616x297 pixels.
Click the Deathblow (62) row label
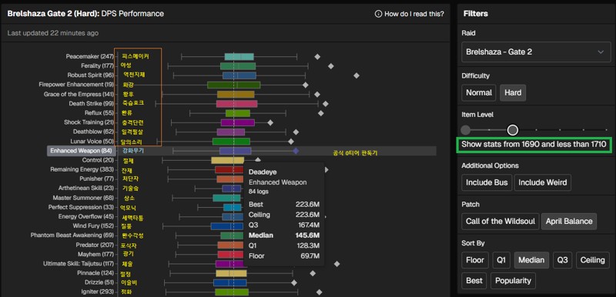[93, 132]
